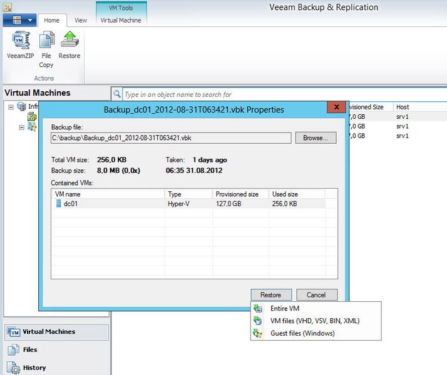
Task: Open the blue application menu button
Action: pos(19,20)
